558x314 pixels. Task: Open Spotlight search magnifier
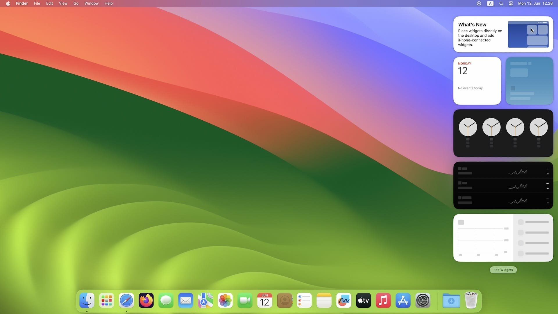pos(501,3)
